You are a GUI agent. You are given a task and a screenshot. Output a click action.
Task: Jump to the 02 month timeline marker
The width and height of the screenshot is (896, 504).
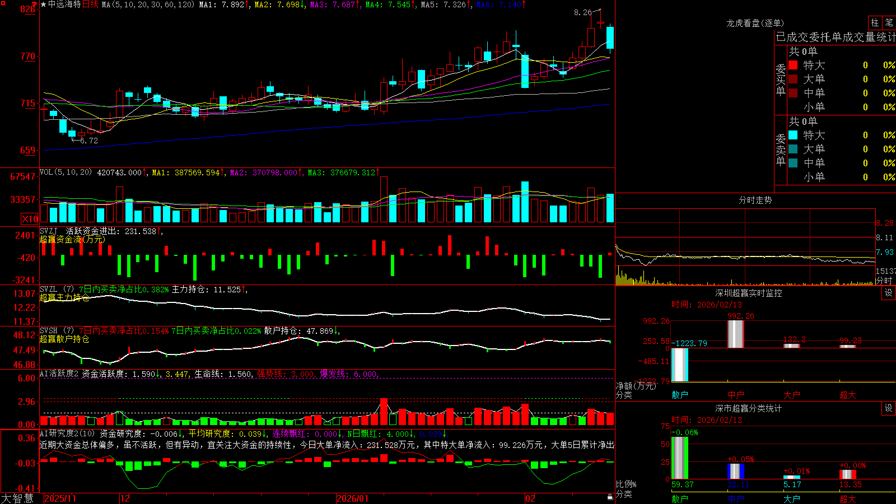tap(530, 498)
